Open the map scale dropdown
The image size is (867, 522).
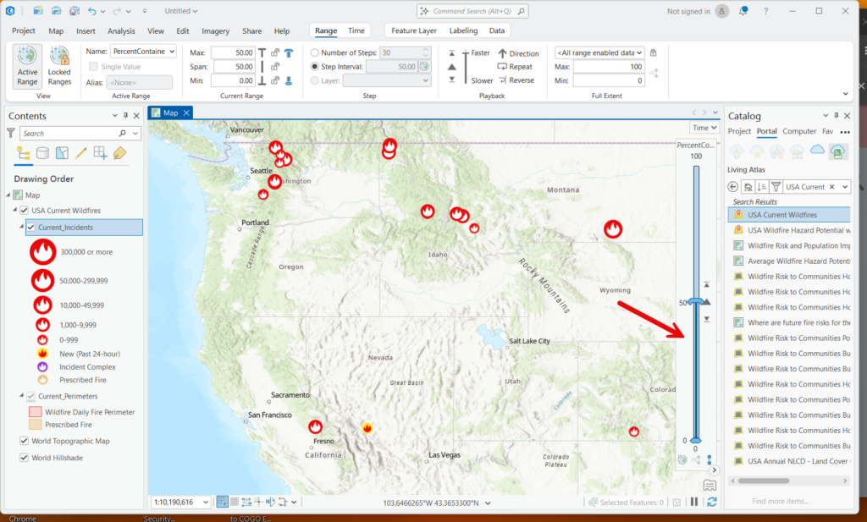tap(206, 502)
